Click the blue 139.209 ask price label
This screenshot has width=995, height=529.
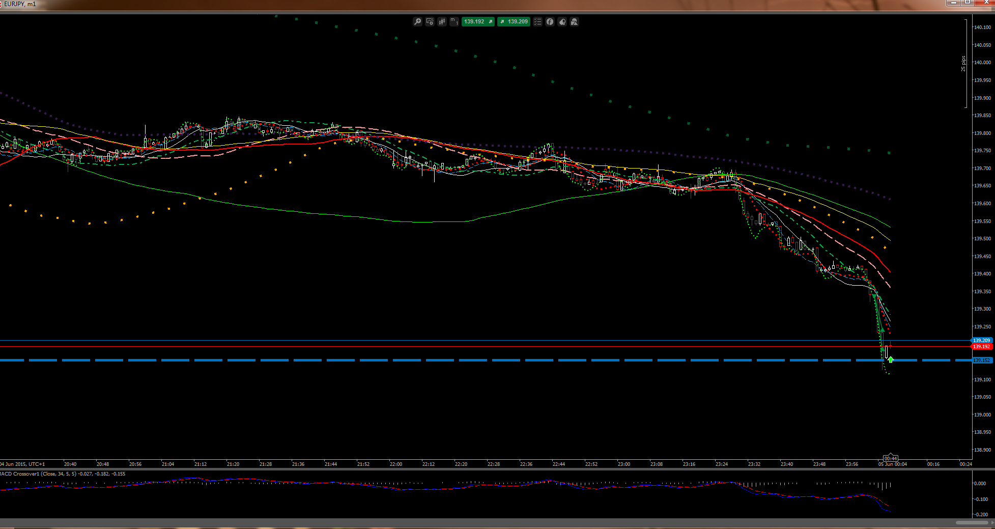tap(982, 341)
